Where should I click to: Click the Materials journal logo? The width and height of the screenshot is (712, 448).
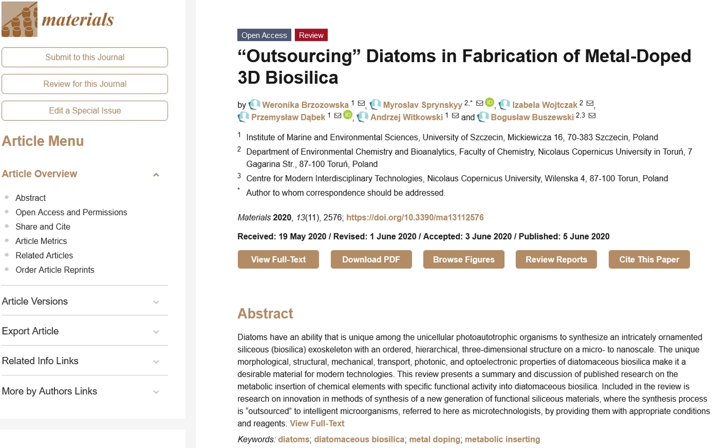(x=58, y=19)
